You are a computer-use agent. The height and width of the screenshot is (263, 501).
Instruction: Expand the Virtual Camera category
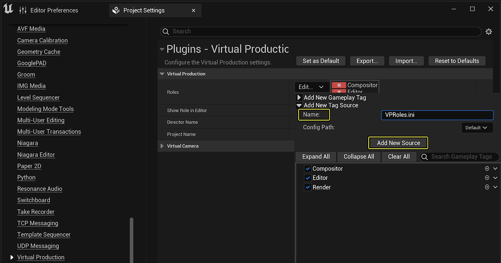tap(162, 146)
